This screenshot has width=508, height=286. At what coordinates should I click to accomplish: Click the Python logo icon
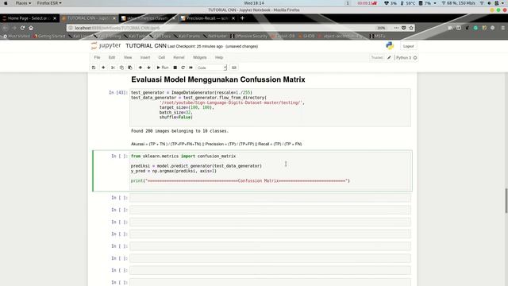390,46
